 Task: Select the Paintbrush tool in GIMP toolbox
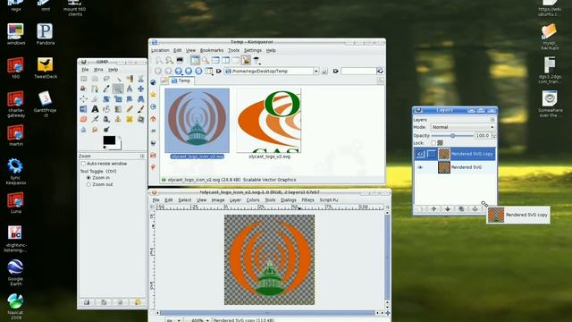click(141, 109)
